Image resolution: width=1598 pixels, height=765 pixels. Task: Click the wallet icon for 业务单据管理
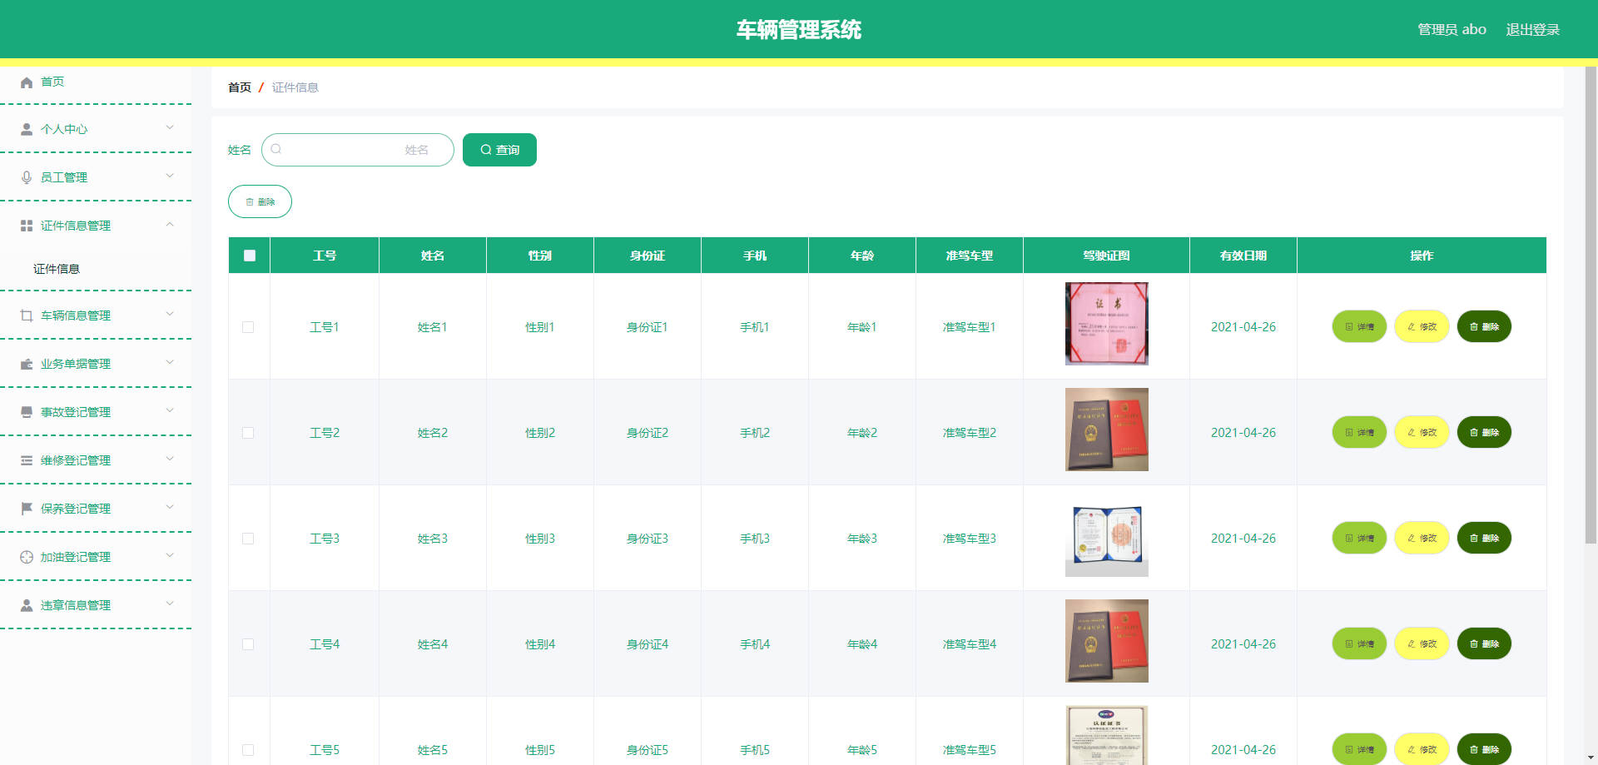[27, 364]
